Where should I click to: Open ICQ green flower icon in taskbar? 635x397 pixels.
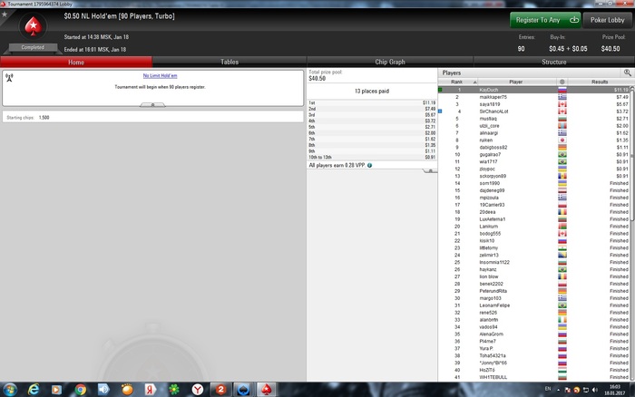(x=174, y=390)
